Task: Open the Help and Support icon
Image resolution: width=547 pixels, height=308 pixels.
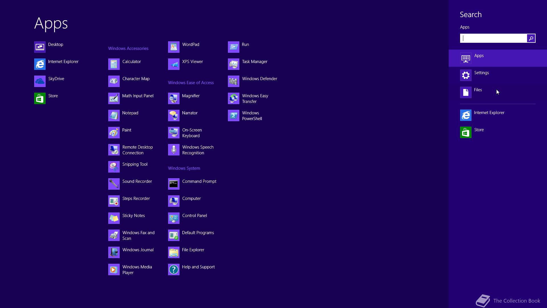Action: click(x=174, y=269)
